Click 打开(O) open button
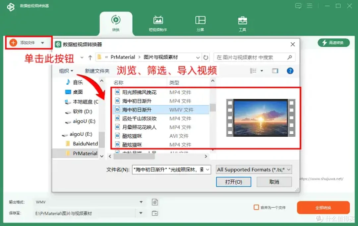 [234, 182]
